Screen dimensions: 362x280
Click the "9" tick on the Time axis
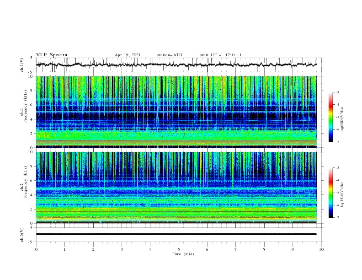click(x=293, y=249)
